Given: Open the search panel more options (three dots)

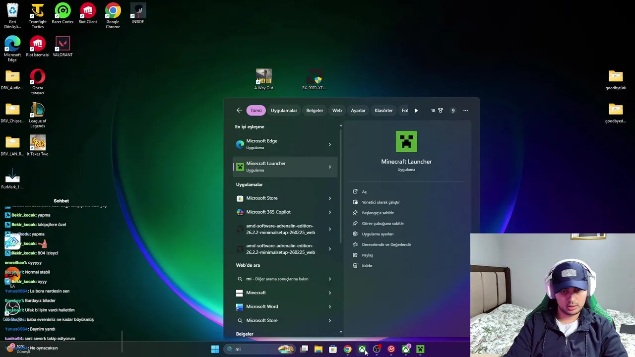Looking at the screenshot, I should [x=465, y=111].
